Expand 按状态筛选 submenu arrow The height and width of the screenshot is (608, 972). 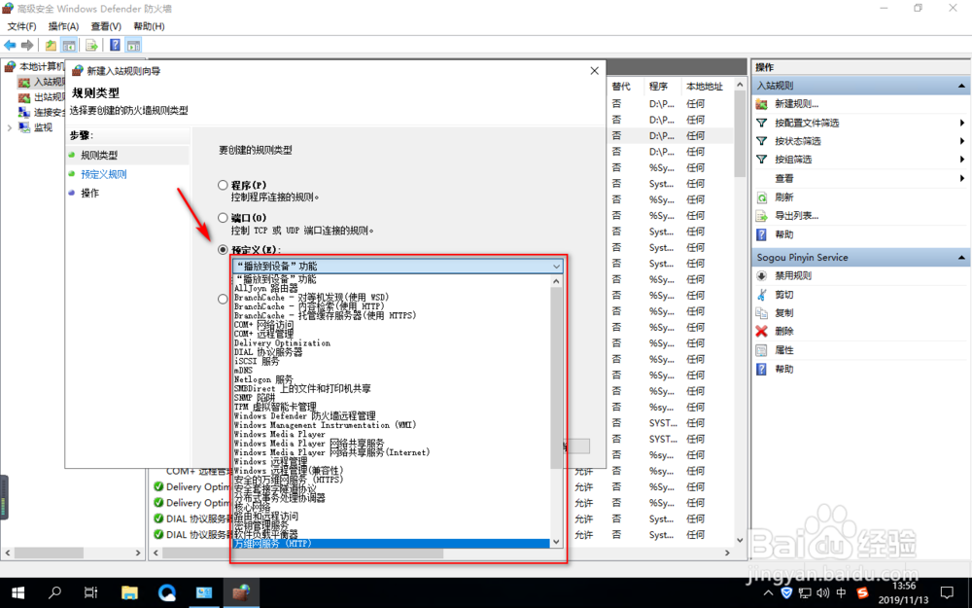point(962,141)
